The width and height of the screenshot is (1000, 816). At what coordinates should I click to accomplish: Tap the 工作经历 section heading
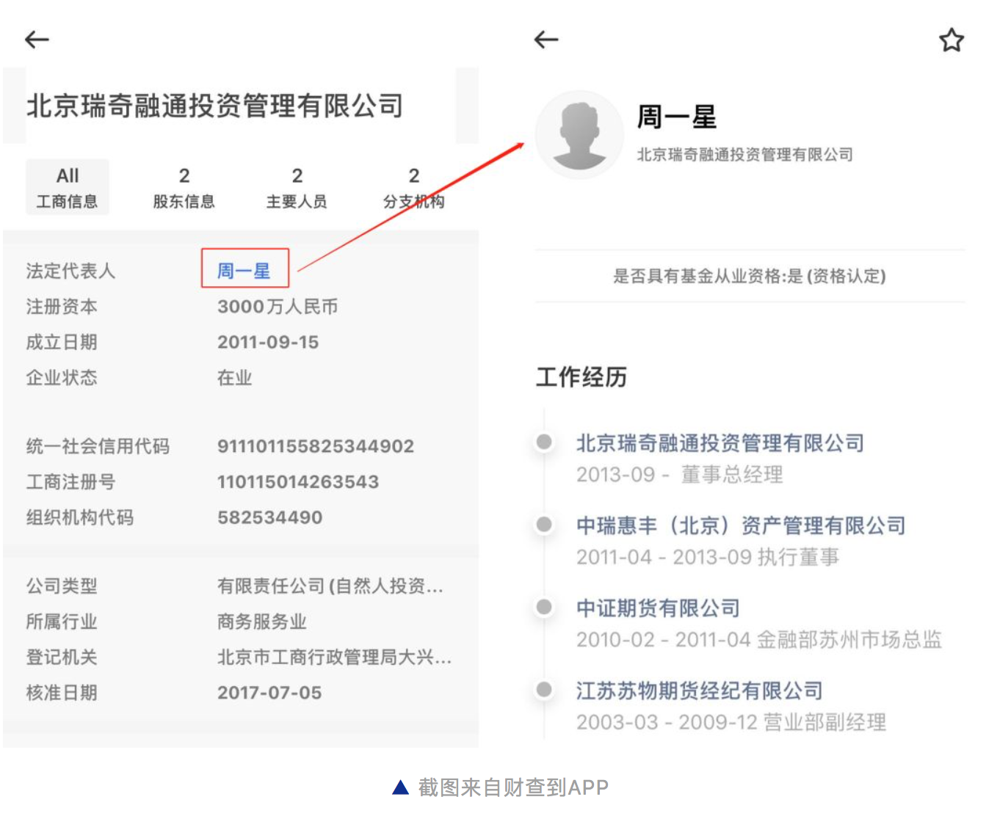click(581, 377)
